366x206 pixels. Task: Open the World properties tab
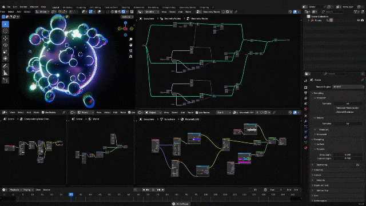coord(306,109)
